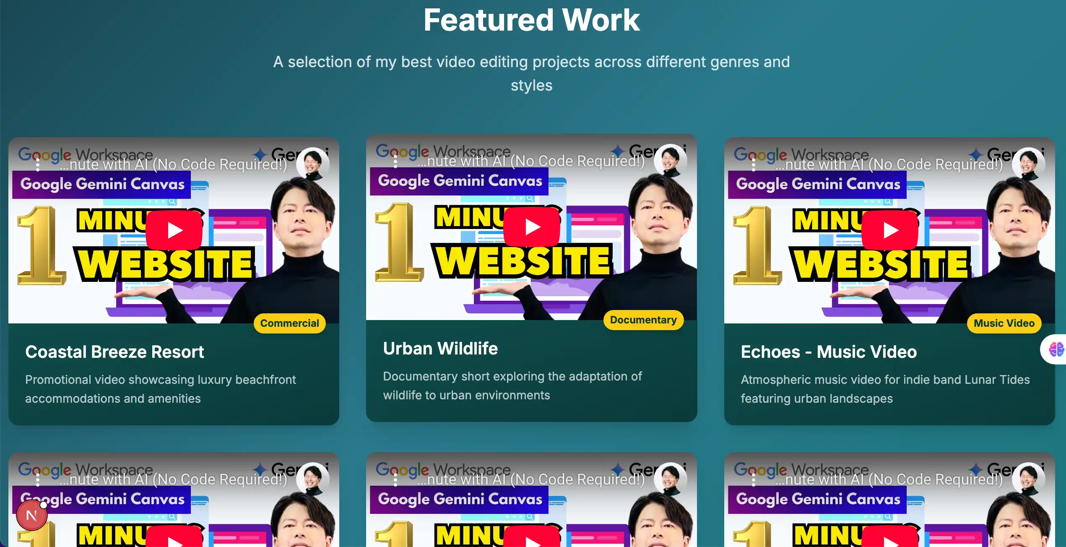Play the bottom-middle row video
Viewport: 1066px width, 547px height.
pos(532,538)
